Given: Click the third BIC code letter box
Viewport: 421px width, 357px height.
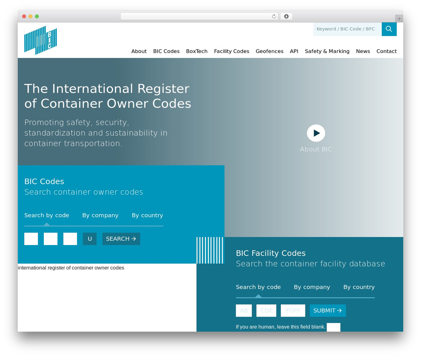Looking at the screenshot, I should coord(70,239).
